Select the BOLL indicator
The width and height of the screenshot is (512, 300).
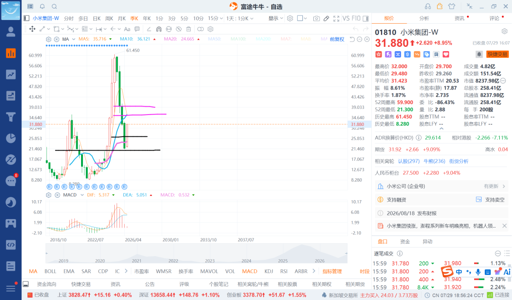(x=50, y=271)
